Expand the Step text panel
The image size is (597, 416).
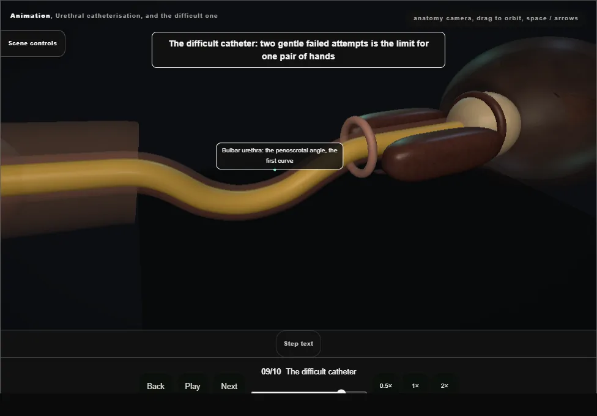coord(298,344)
